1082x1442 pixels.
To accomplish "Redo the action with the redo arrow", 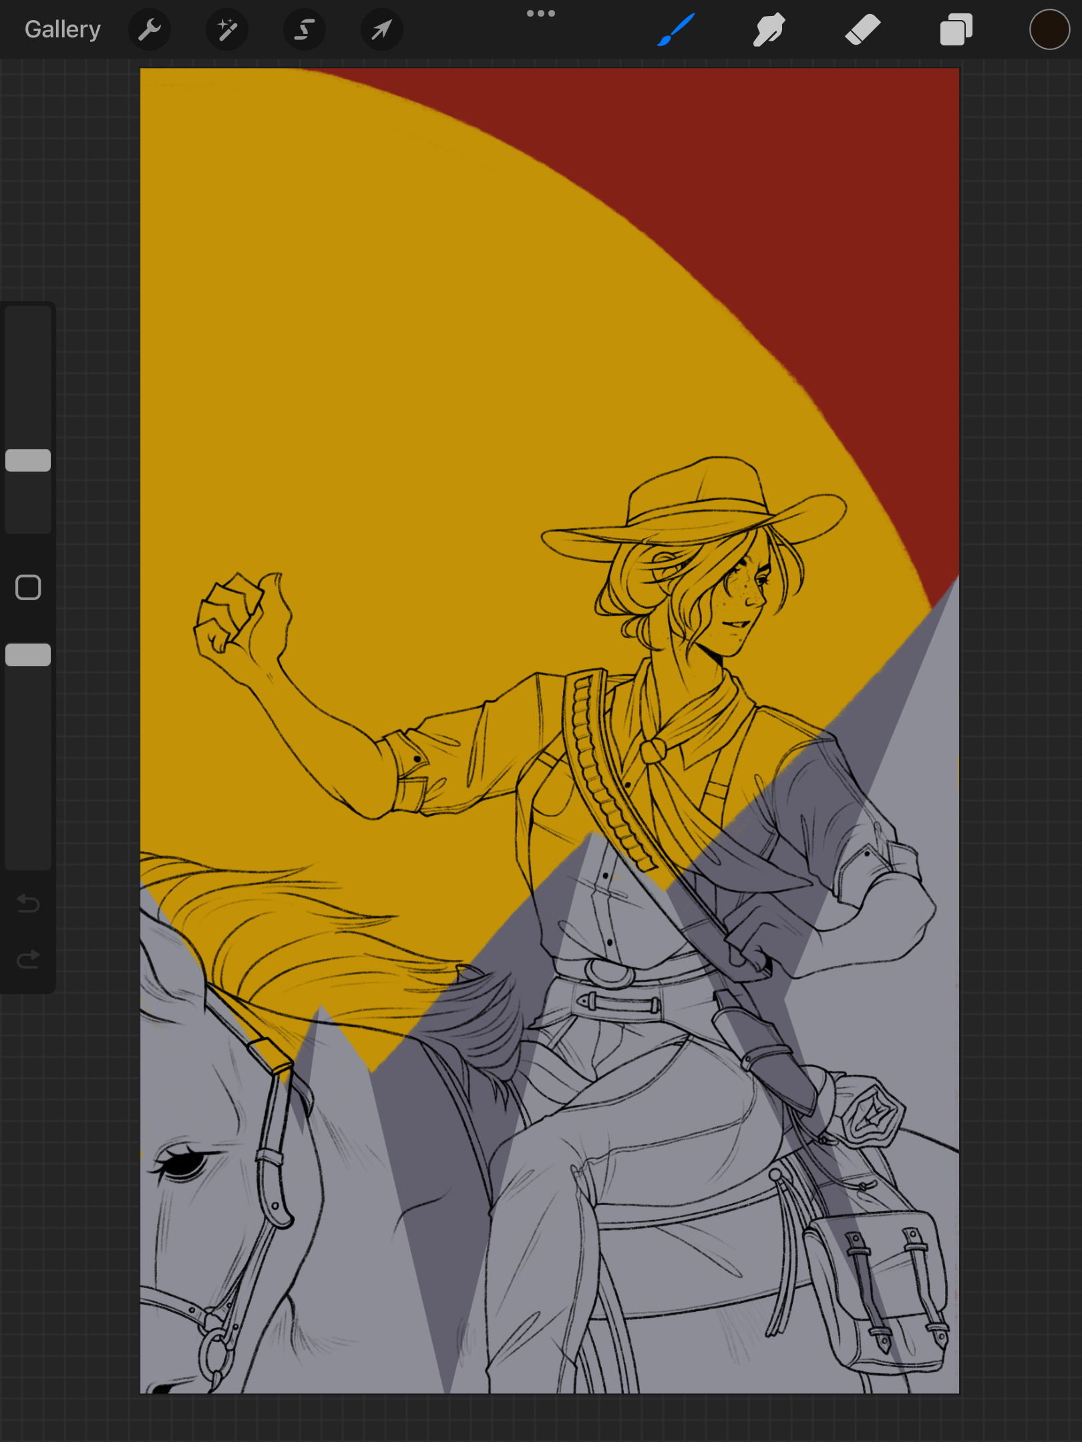I will click(x=28, y=960).
